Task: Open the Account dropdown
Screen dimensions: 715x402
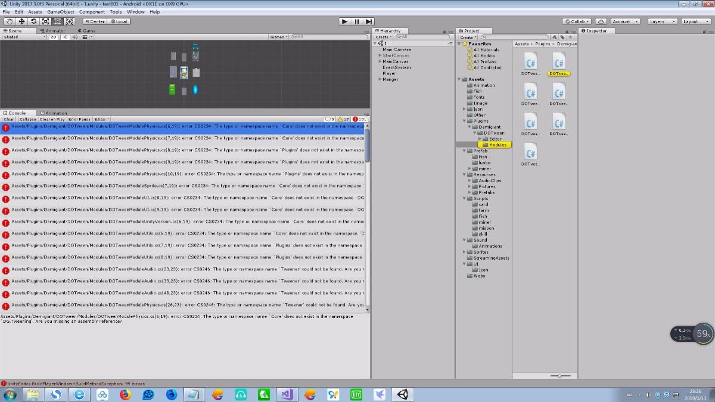Action: click(x=625, y=21)
